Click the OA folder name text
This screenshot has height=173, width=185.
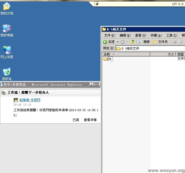[110, 59]
